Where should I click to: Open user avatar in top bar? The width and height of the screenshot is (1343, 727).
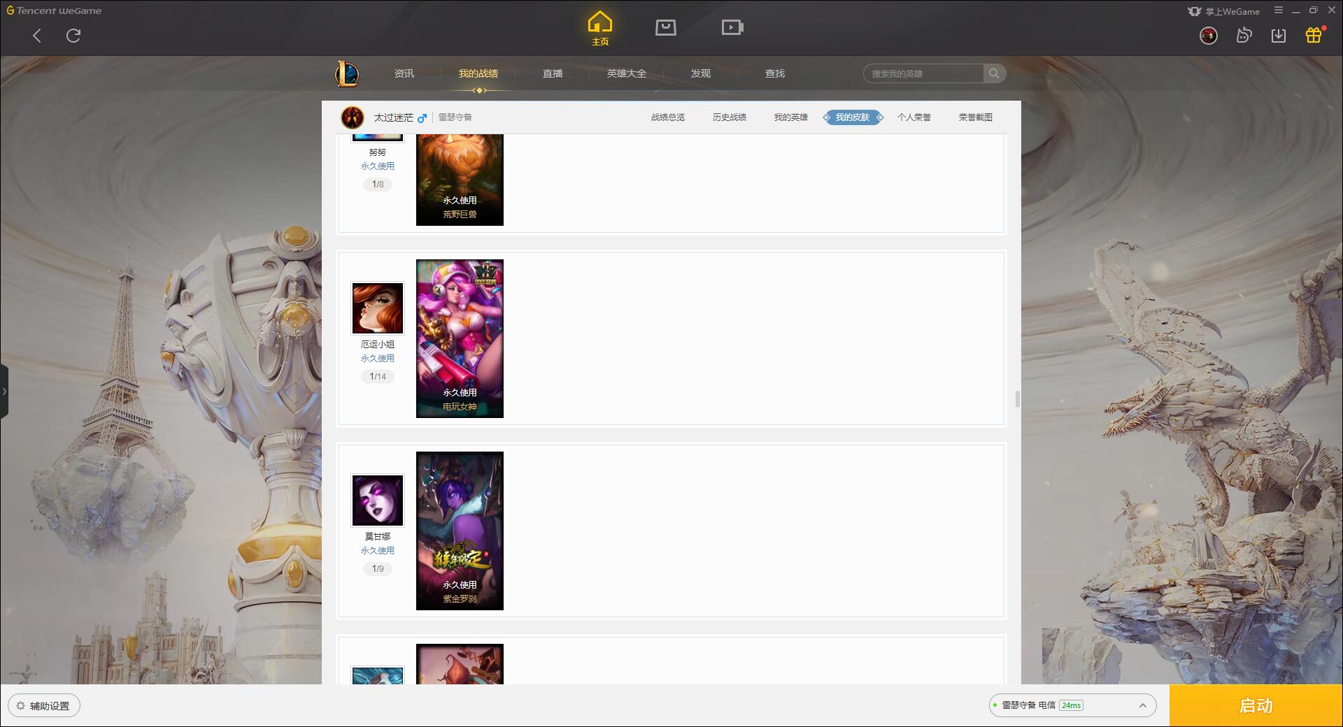[x=1208, y=36]
